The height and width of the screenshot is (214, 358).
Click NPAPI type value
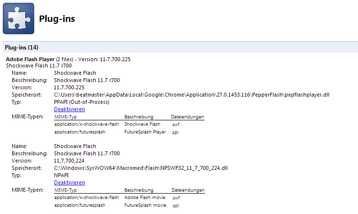(61, 175)
